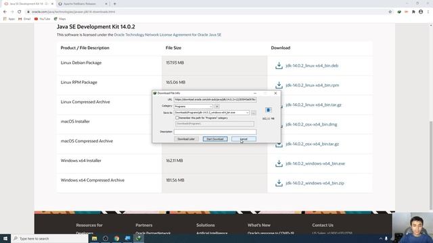Open the IDM extension icon in Chrome toolbar
The image size is (433, 243).
(x=399, y=12)
